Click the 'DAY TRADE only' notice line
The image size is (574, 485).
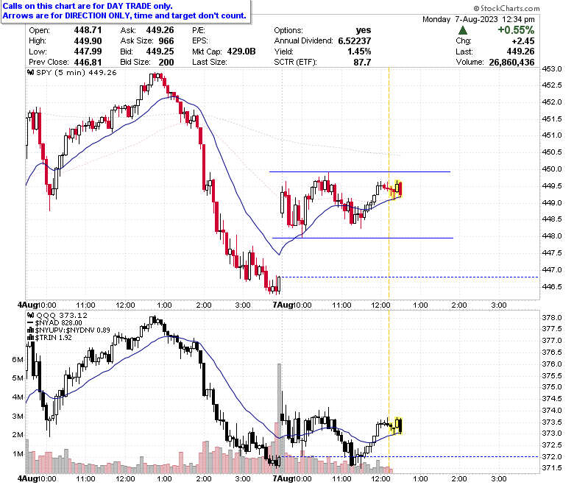(88, 6)
